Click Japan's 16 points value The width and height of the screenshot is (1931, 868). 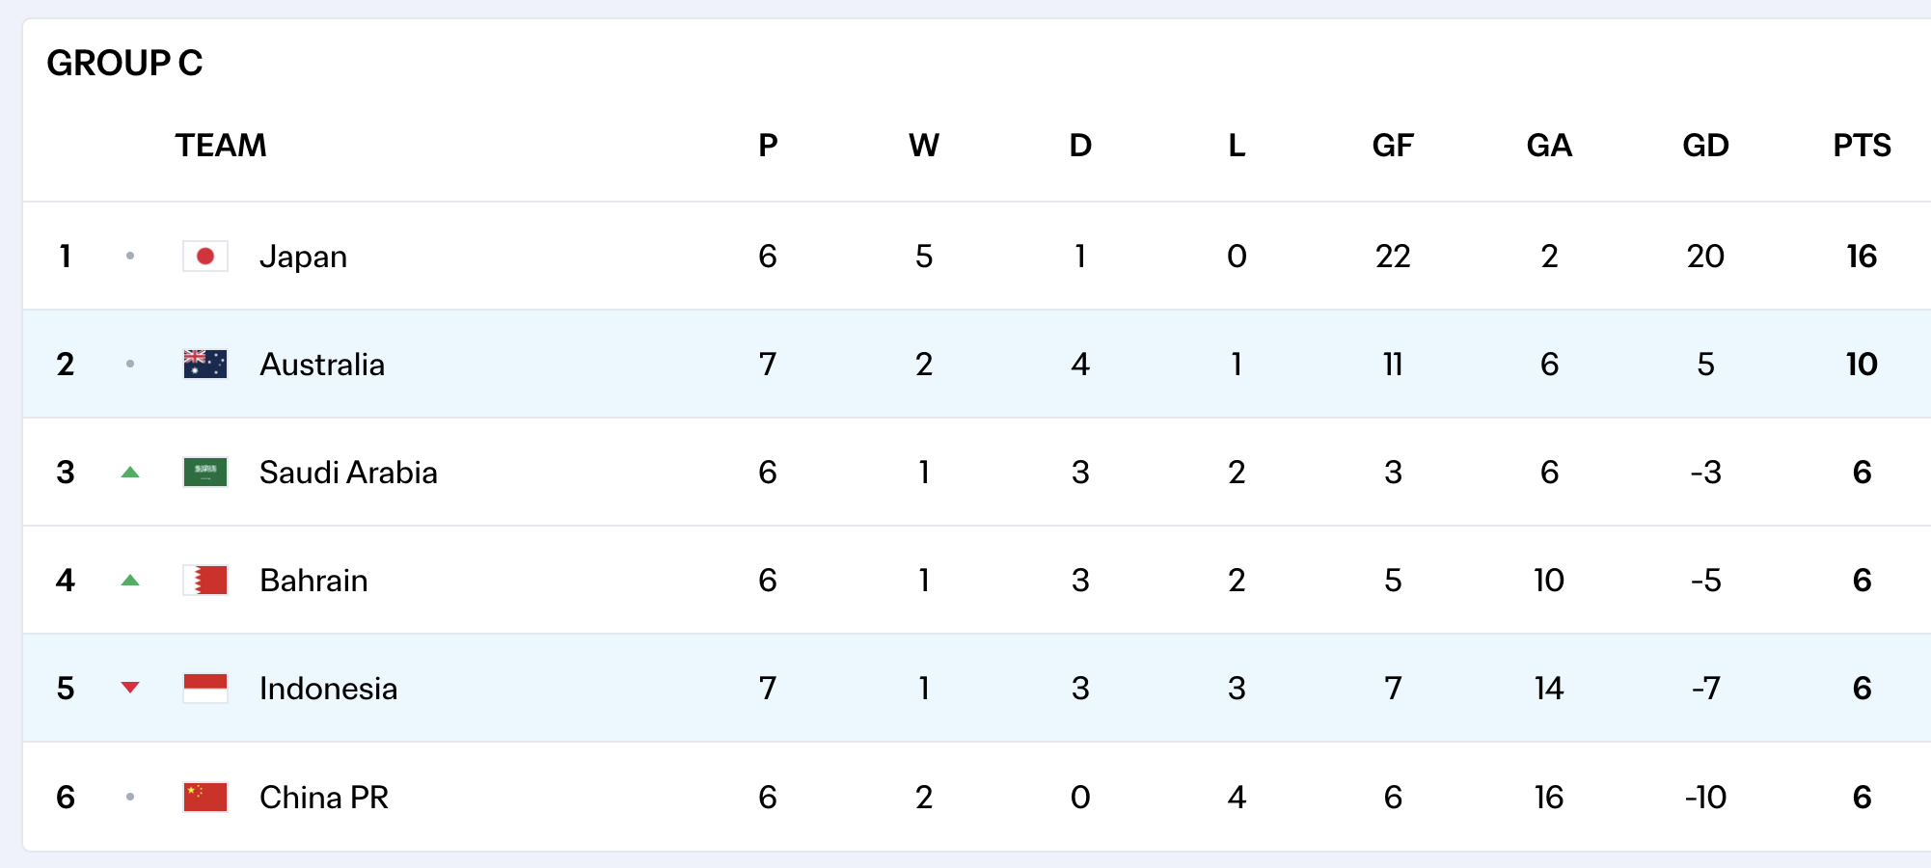point(1862,257)
